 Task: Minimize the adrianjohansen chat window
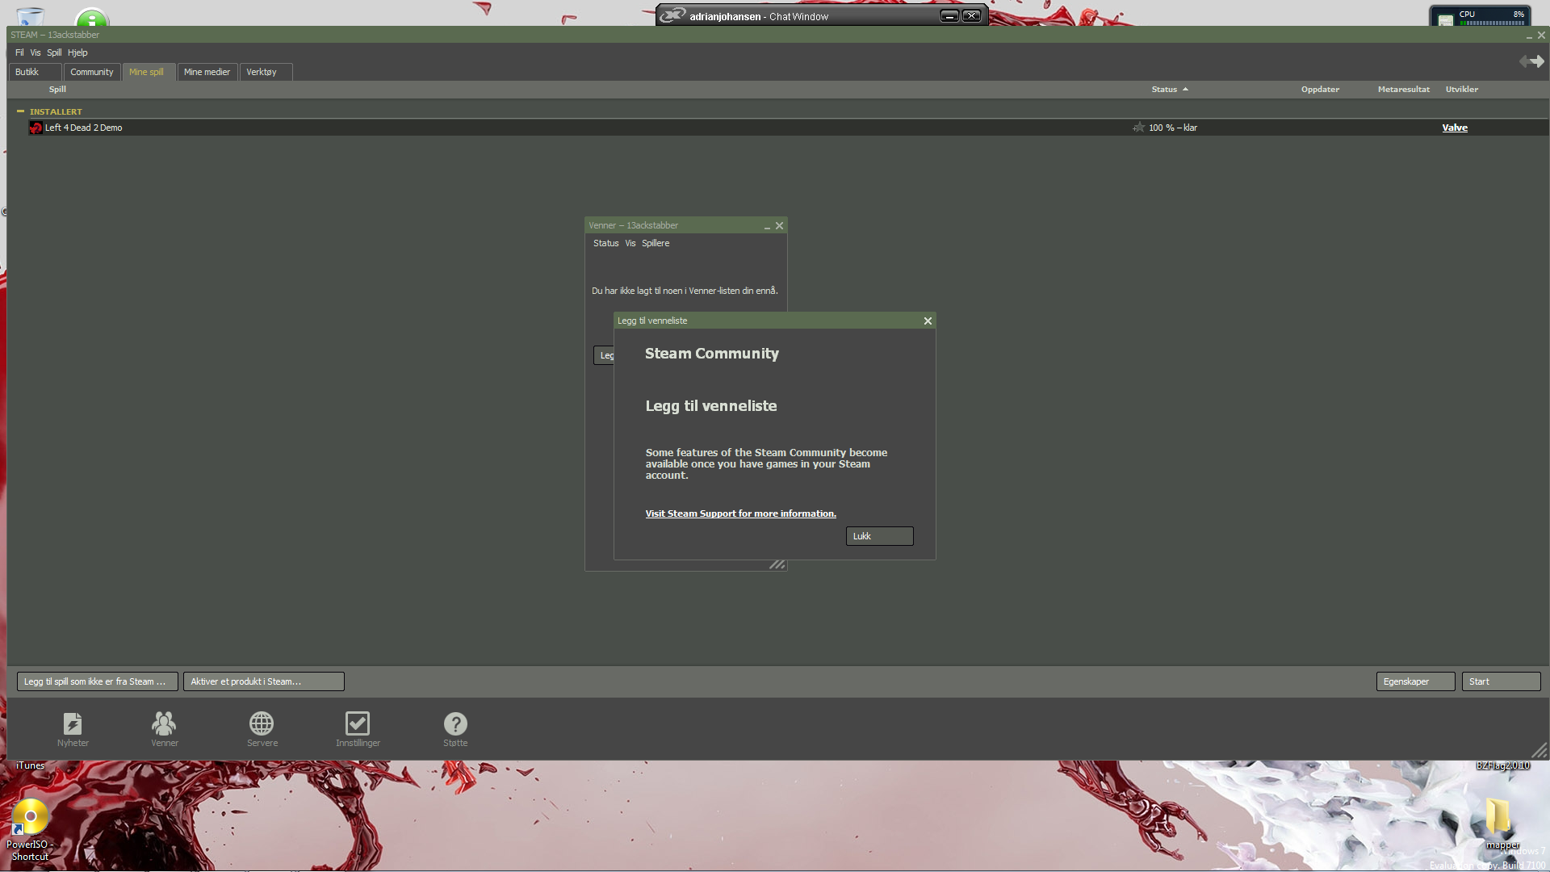tap(949, 16)
